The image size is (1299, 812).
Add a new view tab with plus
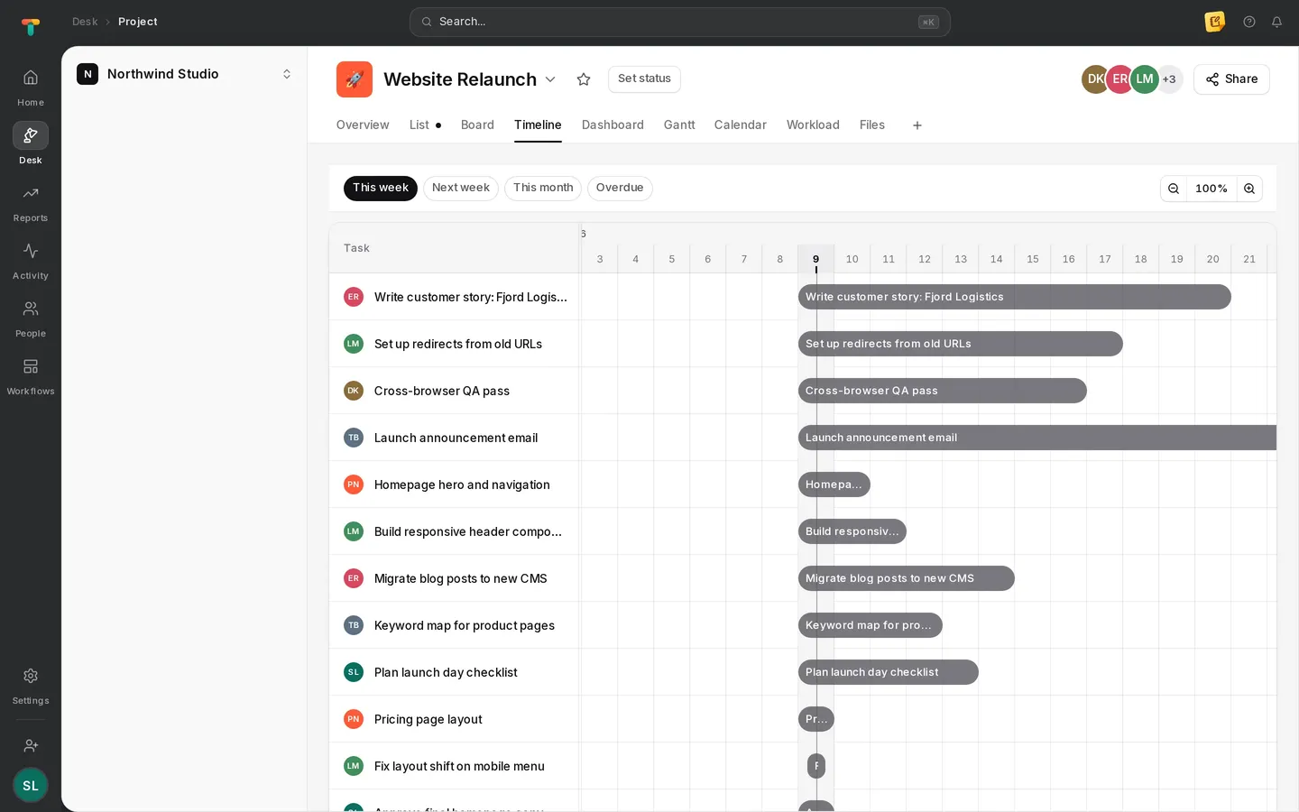point(917,125)
